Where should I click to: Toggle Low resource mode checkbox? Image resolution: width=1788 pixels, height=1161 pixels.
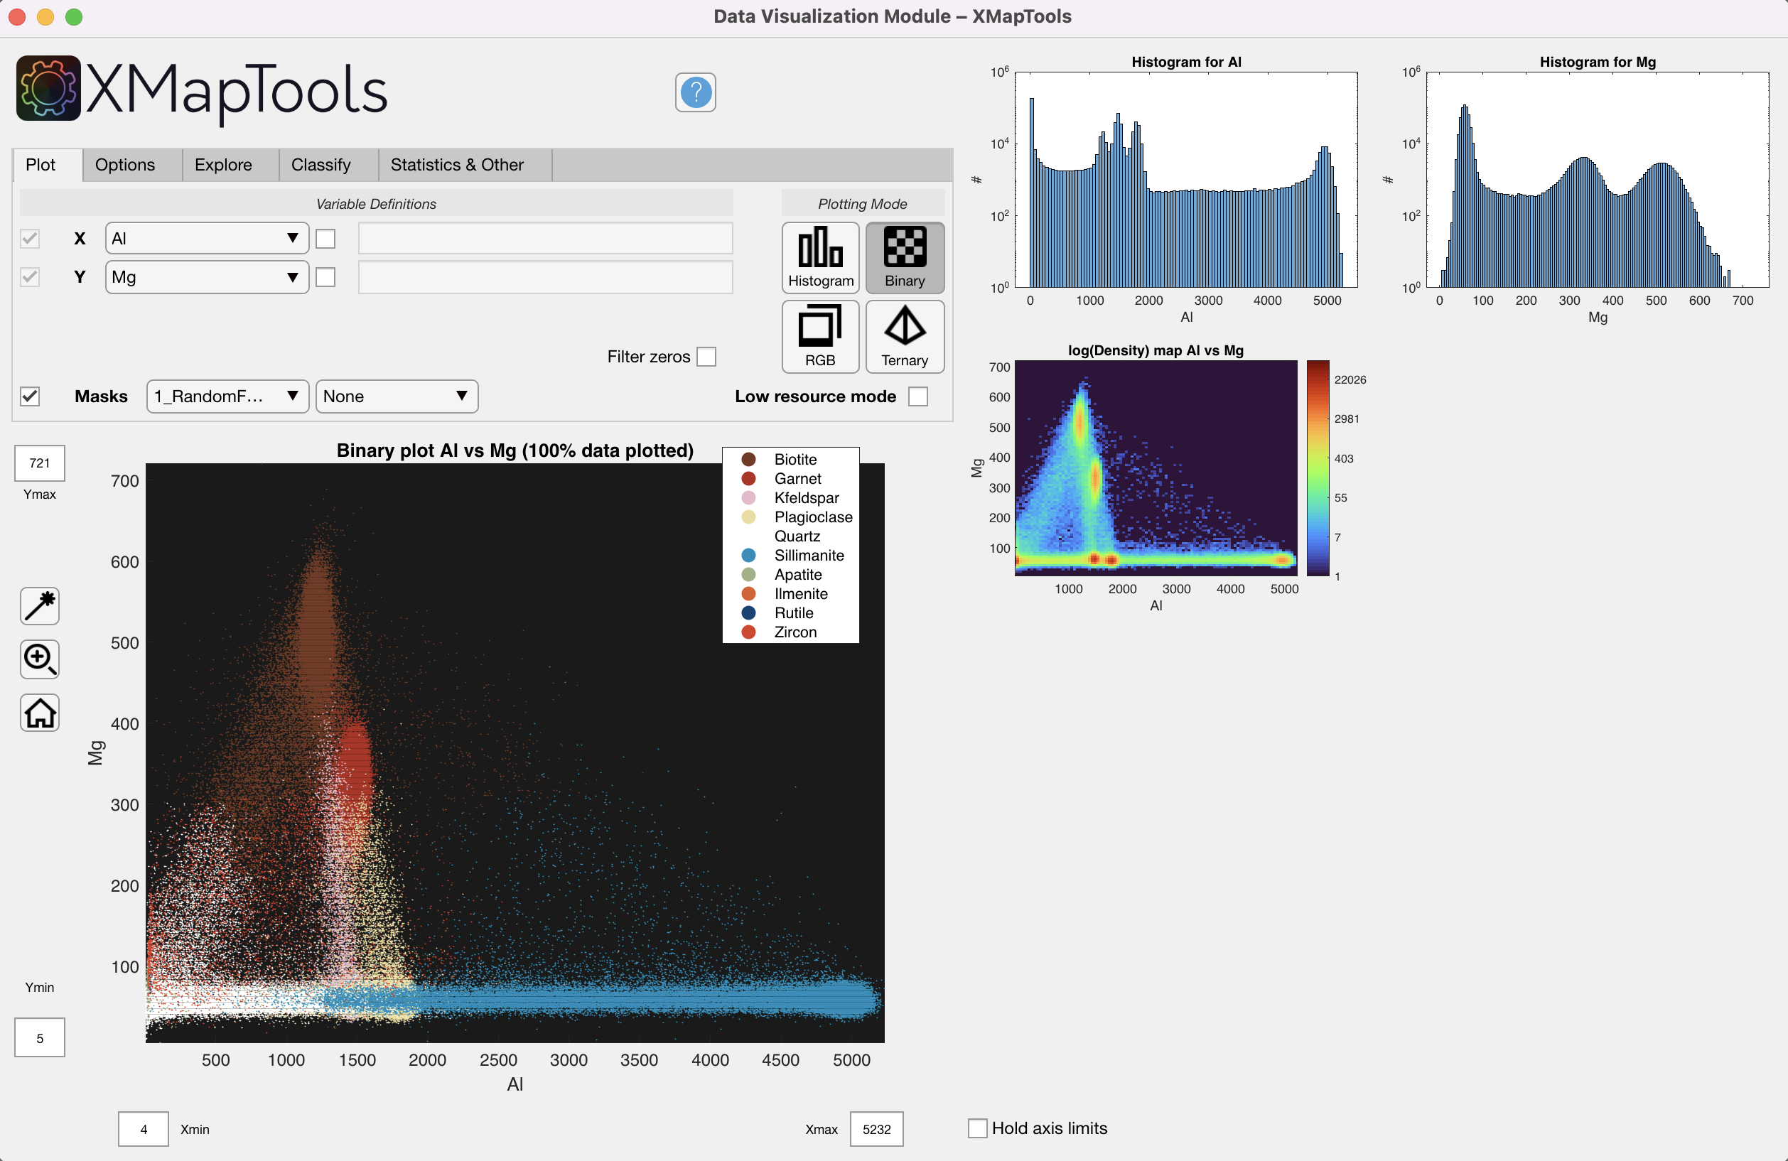(x=918, y=396)
